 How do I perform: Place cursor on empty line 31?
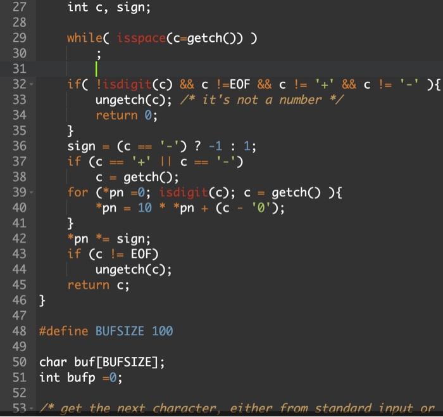point(240,68)
